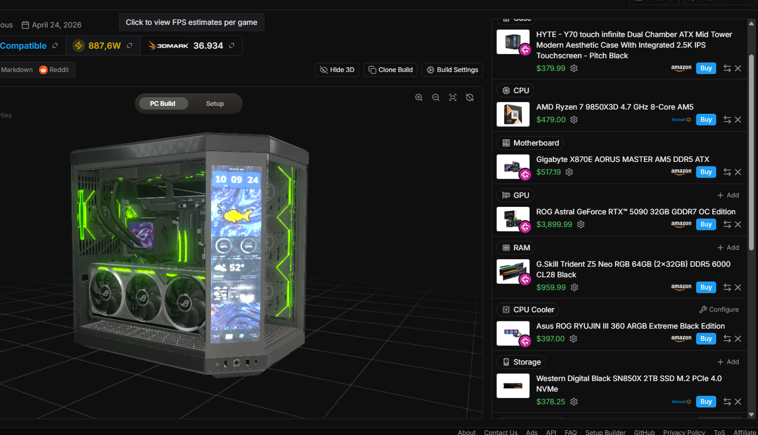Open settings gear next to $3,899.99 GPU price
The width and height of the screenshot is (758, 435).
click(581, 224)
